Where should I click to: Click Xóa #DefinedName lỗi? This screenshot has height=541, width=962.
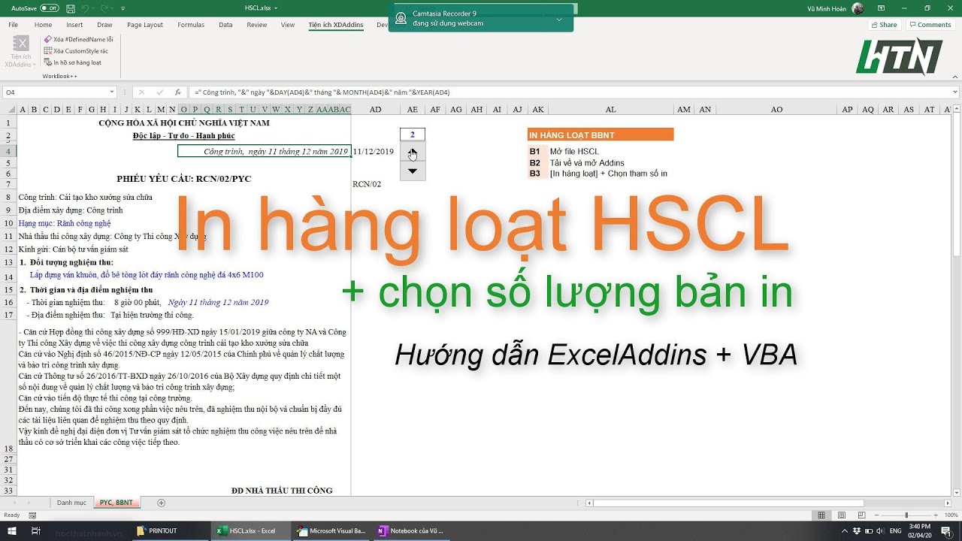79,39
